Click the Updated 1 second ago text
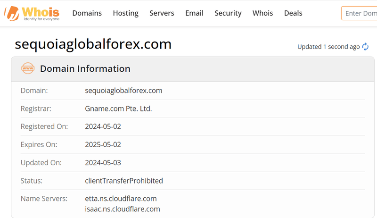Viewport: 377px width, 218px height. click(x=328, y=47)
